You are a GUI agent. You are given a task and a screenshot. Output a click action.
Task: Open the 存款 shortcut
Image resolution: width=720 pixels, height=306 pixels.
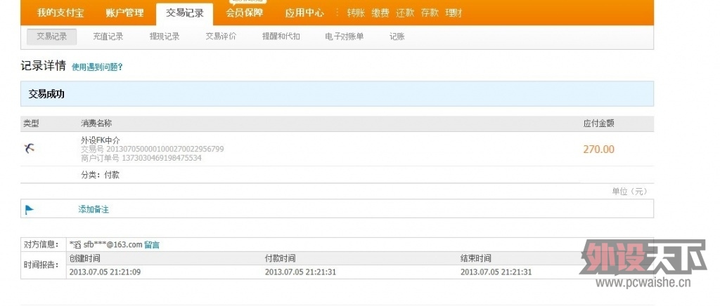click(x=430, y=13)
